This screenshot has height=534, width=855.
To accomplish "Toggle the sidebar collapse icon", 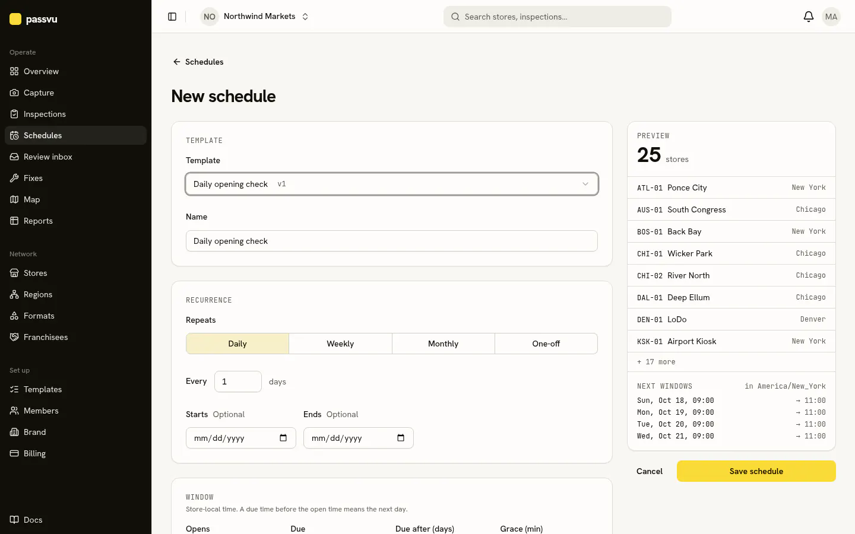I will tap(172, 17).
